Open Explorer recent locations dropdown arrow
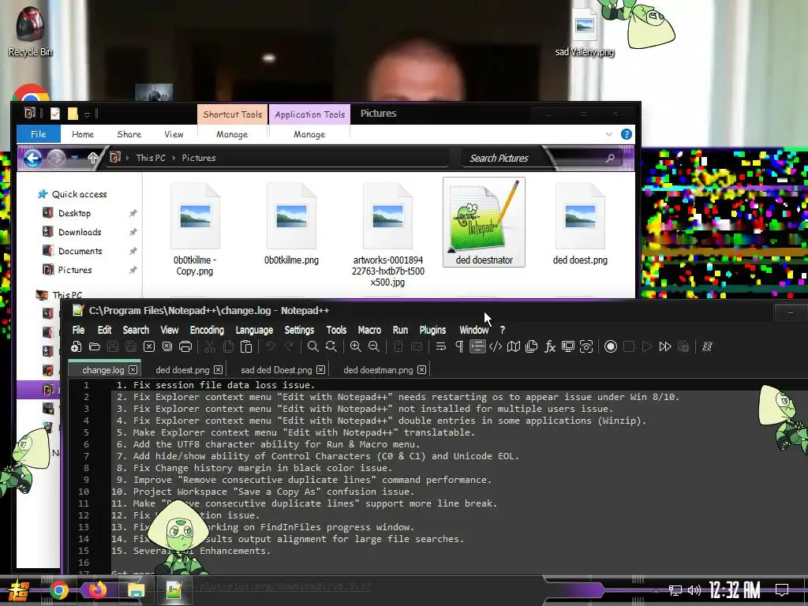The width and height of the screenshot is (808, 606). [x=75, y=158]
